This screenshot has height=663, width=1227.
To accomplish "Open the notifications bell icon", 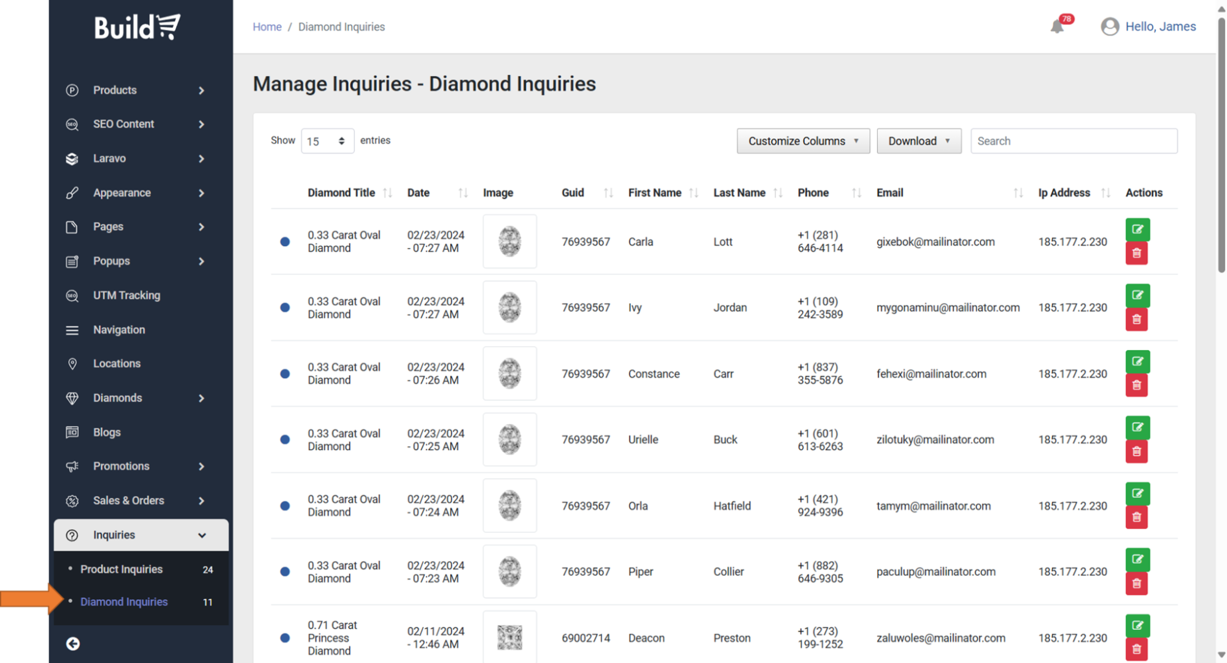I will (x=1057, y=26).
